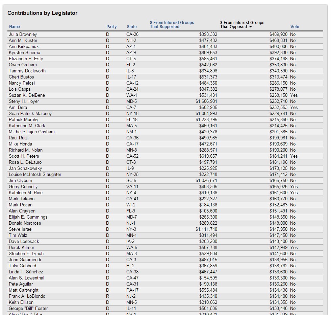Image resolution: width=331 pixels, height=315 pixels.
Task: Click the NH-2 state cell
Action: click(x=131, y=40)
